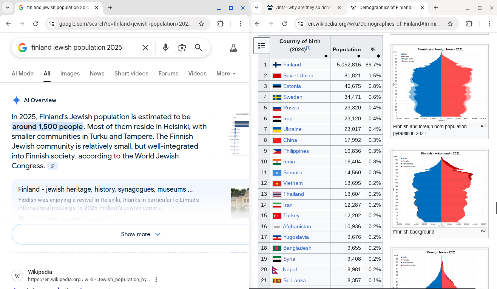Switch to Videos results tab
This screenshot has width=497, height=289.
tap(197, 74)
